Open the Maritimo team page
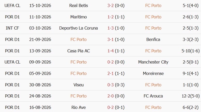 [79, 17]
